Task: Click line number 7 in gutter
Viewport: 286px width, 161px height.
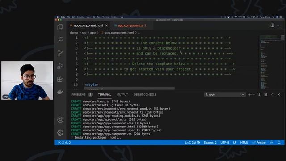Action: click(x=76, y=69)
